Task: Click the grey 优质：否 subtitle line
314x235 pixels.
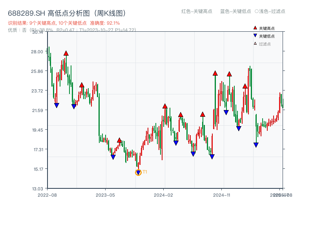Action: [72, 30]
